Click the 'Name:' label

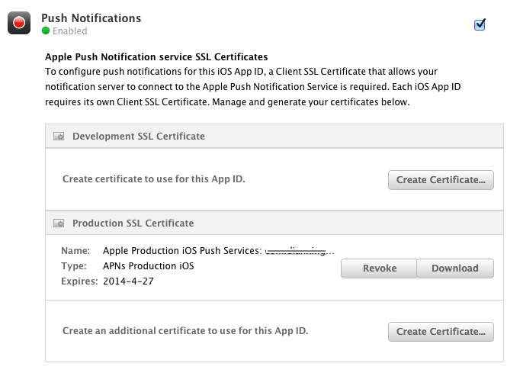point(75,251)
